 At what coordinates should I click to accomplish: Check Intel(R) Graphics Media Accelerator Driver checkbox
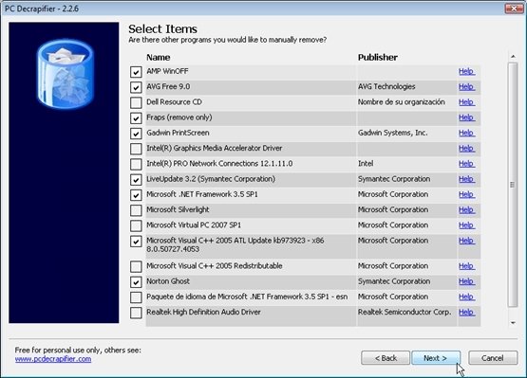tap(136, 149)
